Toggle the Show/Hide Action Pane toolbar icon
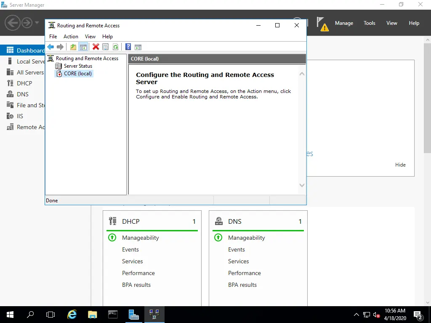Image resolution: width=431 pixels, height=323 pixels. pos(138,47)
